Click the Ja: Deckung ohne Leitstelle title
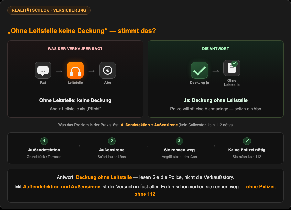Screen dimensions: 291x210 coord(215,100)
